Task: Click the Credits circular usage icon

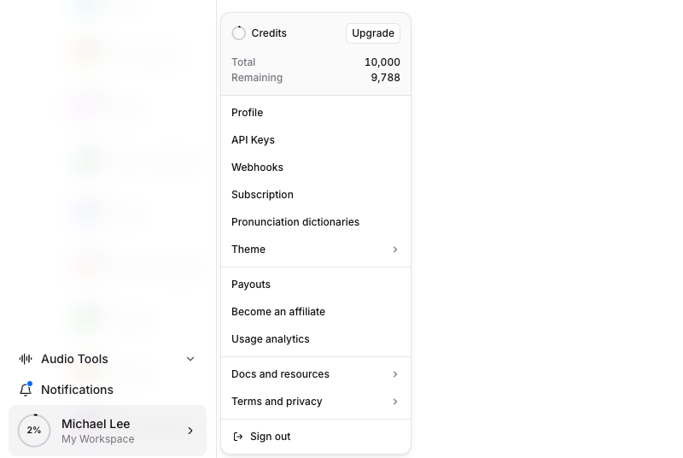Action: click(x=239, y=33)
